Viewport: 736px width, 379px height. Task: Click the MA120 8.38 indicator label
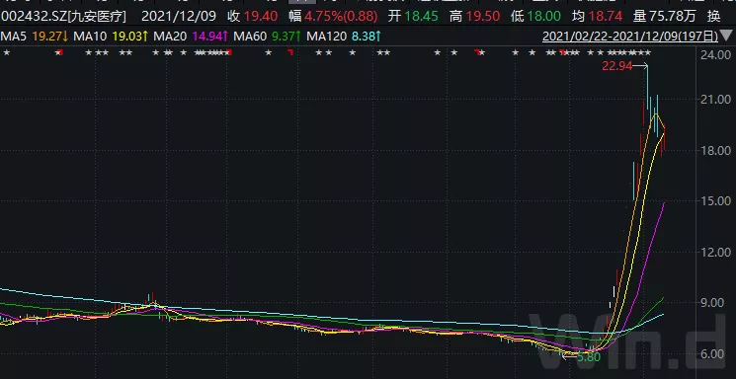pos(344,36)
